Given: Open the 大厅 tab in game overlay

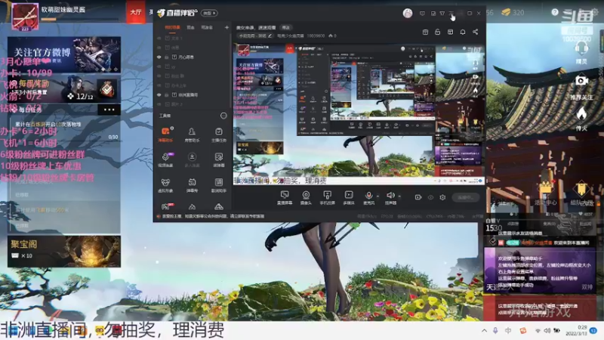Looking at the screenshot, I should (136, 12).
